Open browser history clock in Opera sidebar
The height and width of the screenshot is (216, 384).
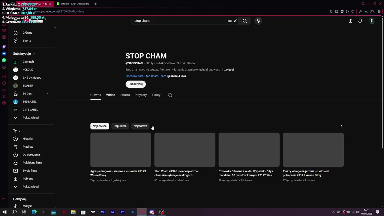tap(4, 83)
